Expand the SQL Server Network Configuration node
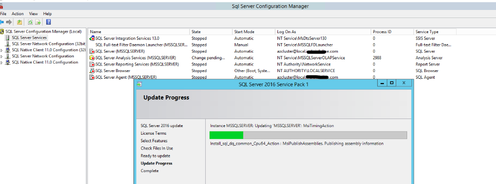This screenshot has width=496, height=184. 2,56
